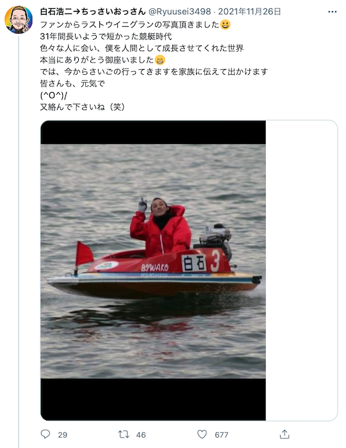Click the tweet line 又絡んで下さいね（笑）
Image resolution: width=346 pixels, height=448 pixels.
(83, 107)
